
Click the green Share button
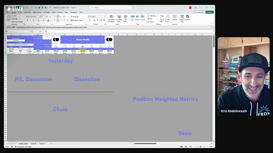point(210,12)
